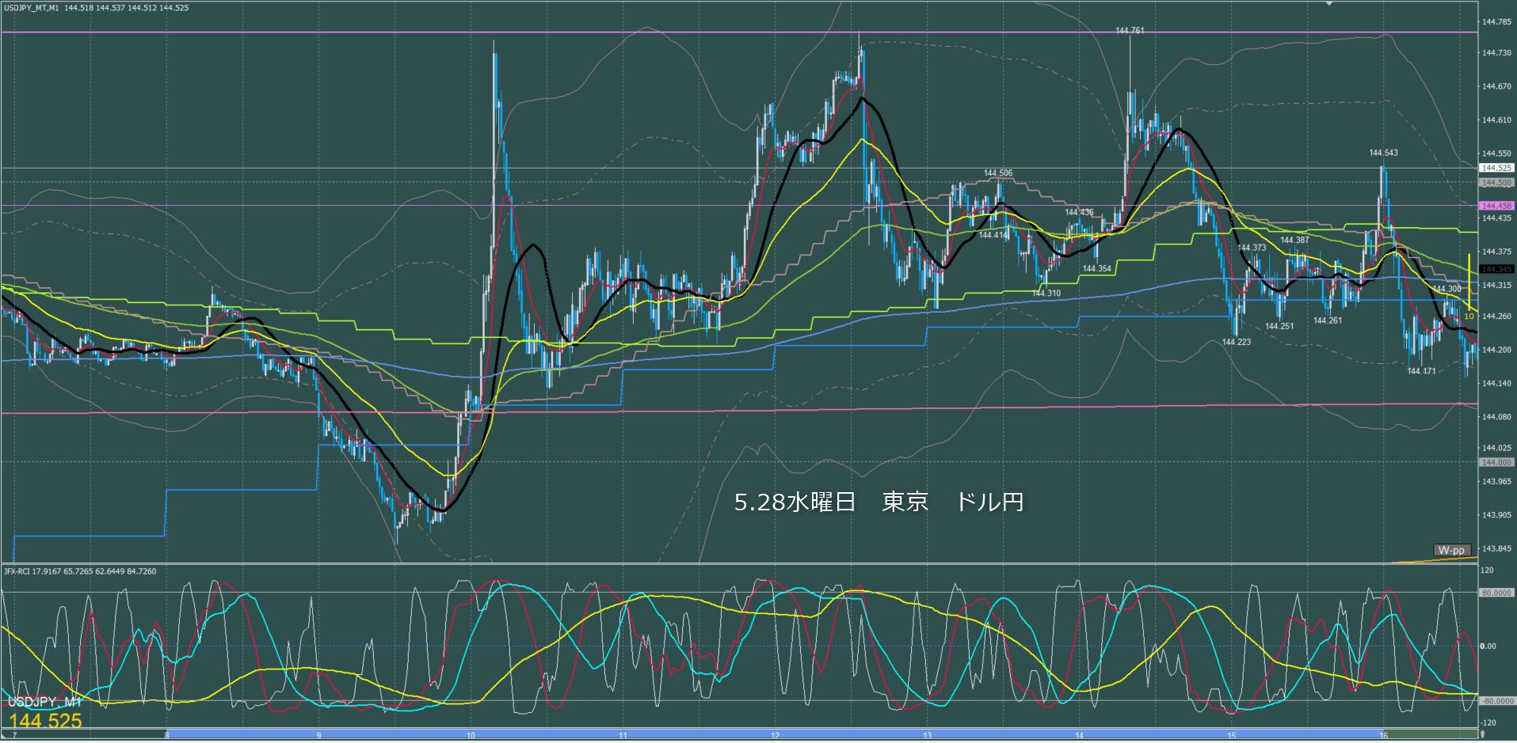
Task: Click the chart shift triangle marker at top
Action: (1329, 3)
